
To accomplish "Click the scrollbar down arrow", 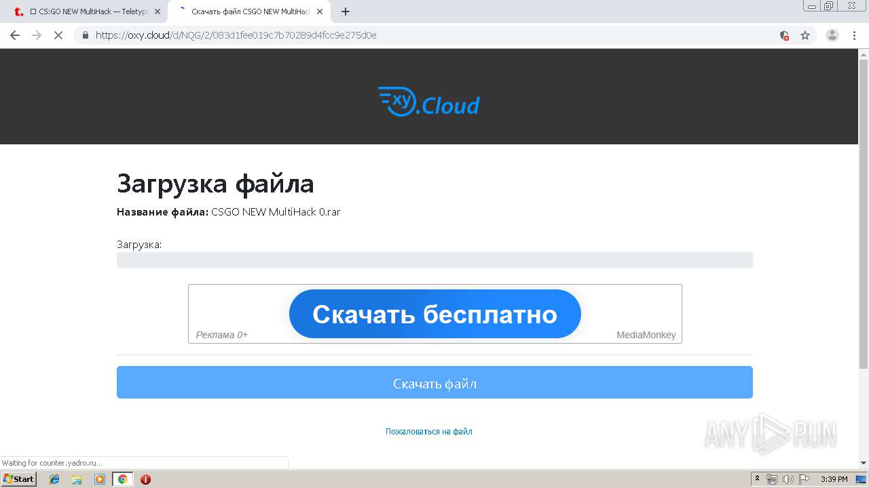I will click(864, 463).
